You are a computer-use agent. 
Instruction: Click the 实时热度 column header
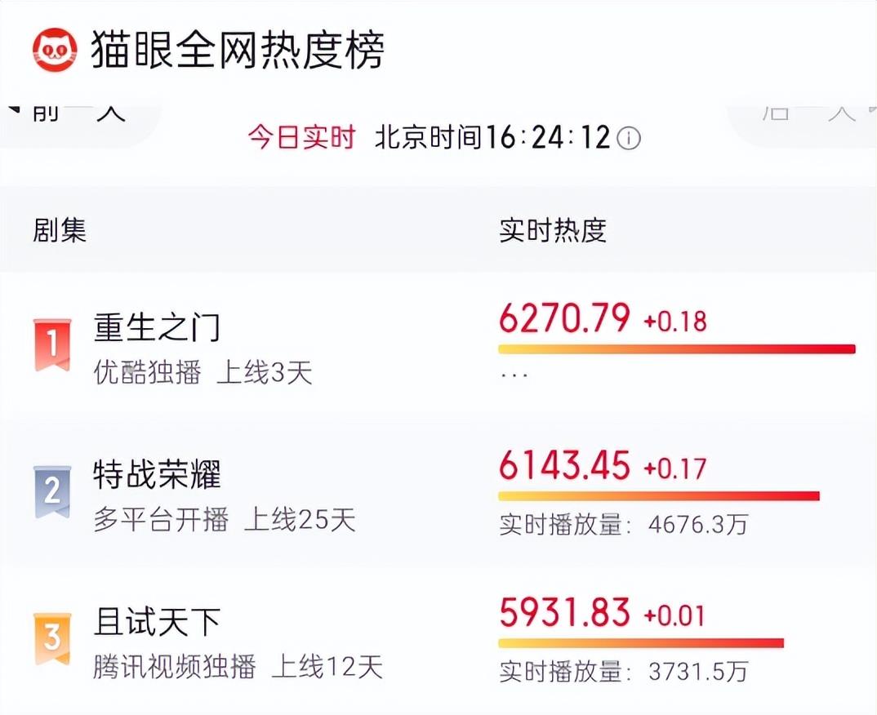[x=553, y=230]
